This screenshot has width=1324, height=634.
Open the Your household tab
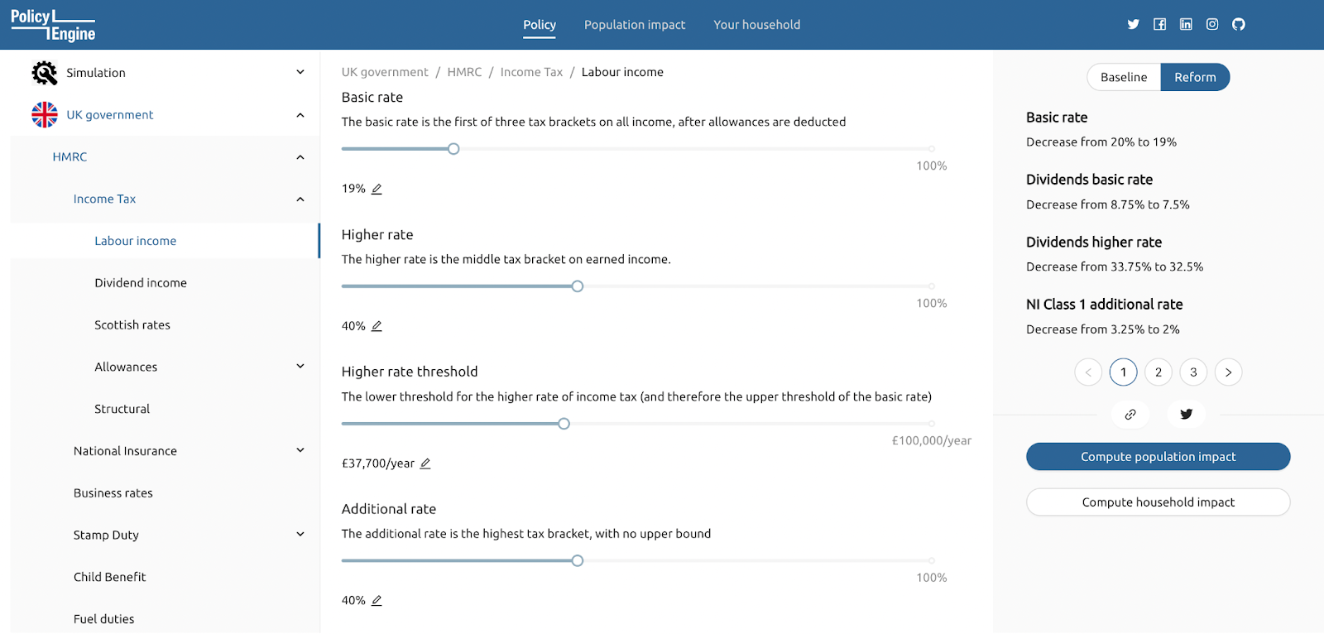point(757,25)
